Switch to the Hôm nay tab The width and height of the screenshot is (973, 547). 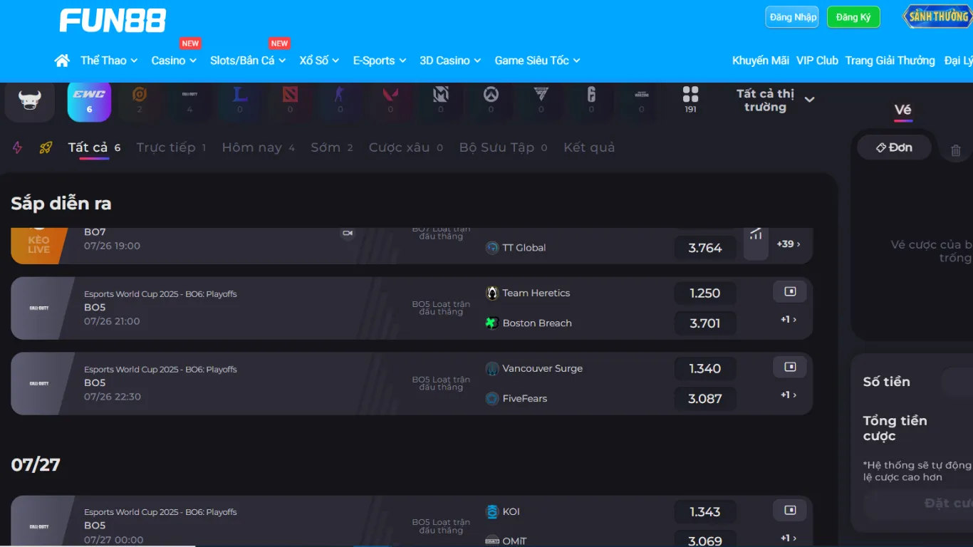(x=258, y=147)
